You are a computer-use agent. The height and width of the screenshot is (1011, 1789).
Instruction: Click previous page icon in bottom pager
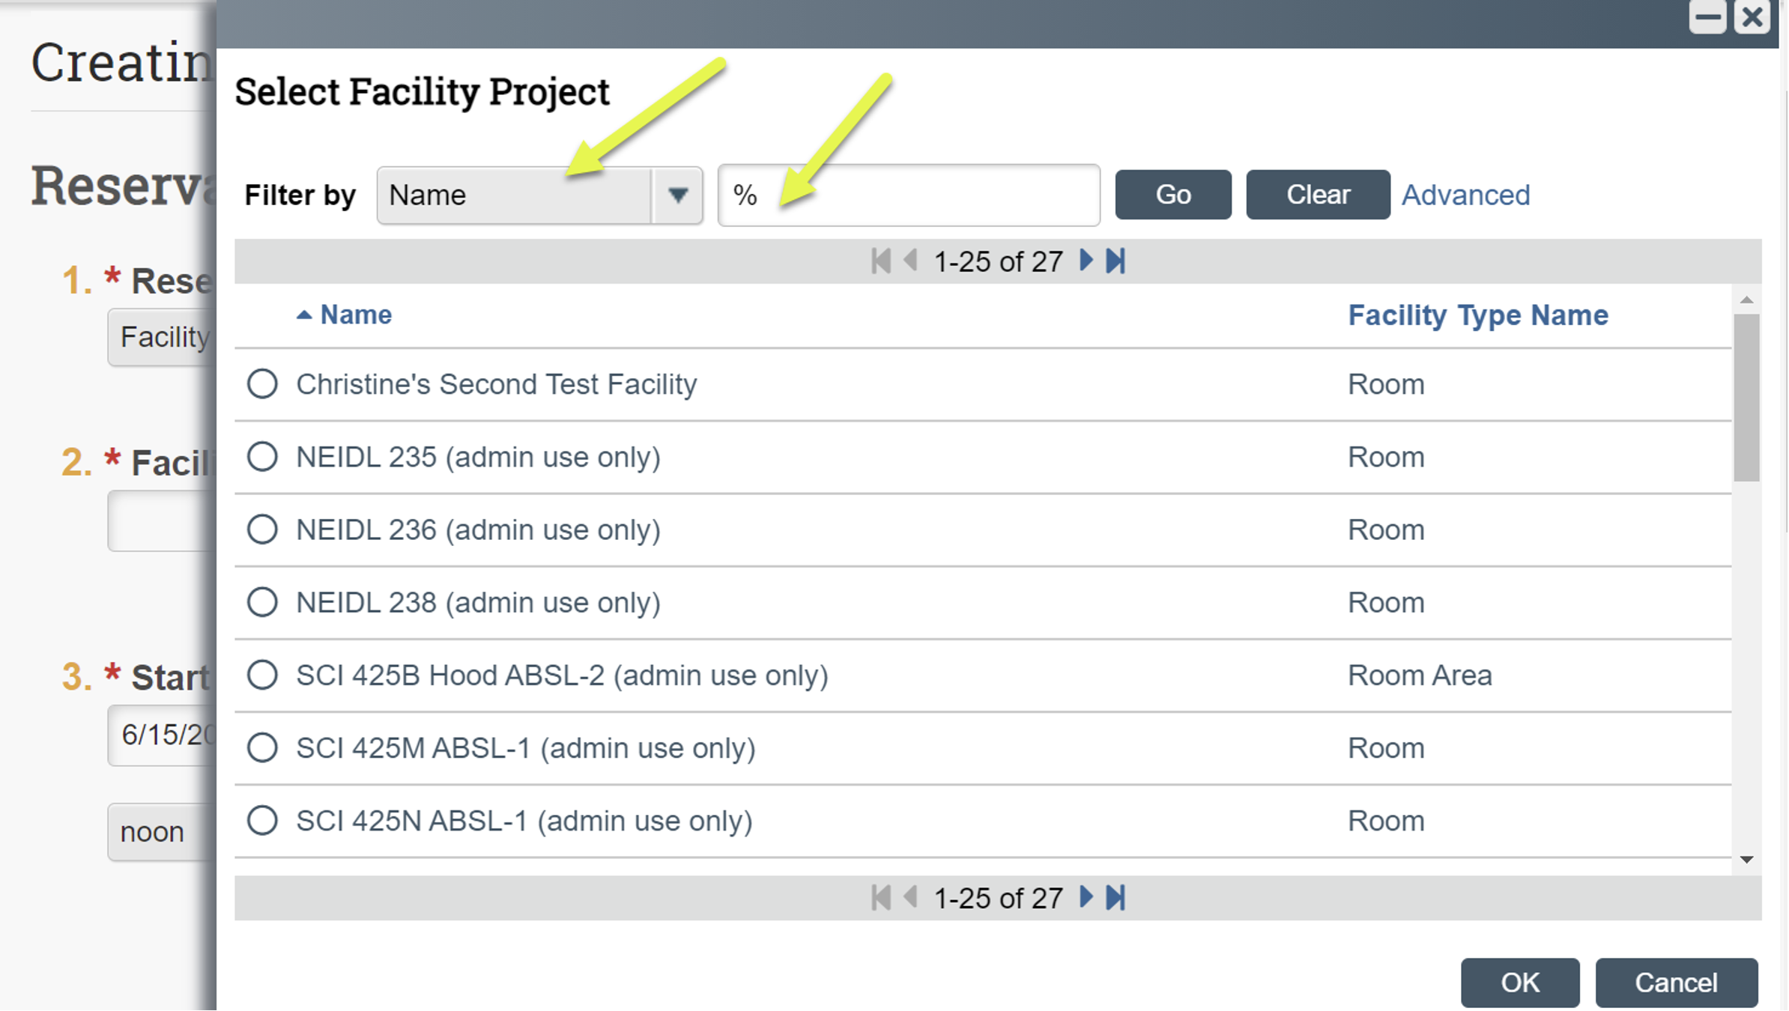click(911, 896)
